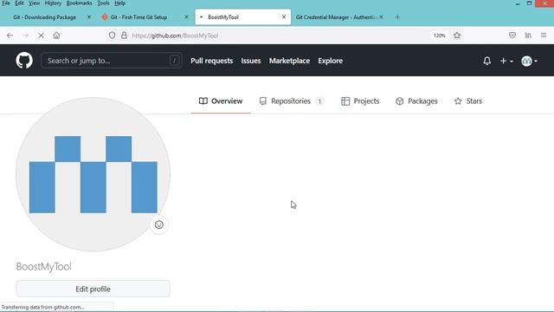
Task: Open the Repositories profile tab
Action: point(291,101)
